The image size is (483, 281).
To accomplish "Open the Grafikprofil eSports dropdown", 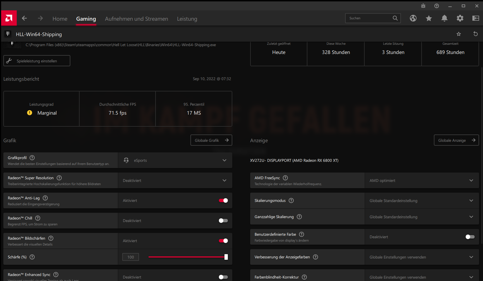I will pos(175,160).
